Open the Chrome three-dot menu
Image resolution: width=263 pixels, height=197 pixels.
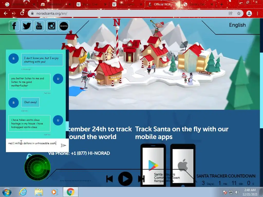(x=257, y=13)
